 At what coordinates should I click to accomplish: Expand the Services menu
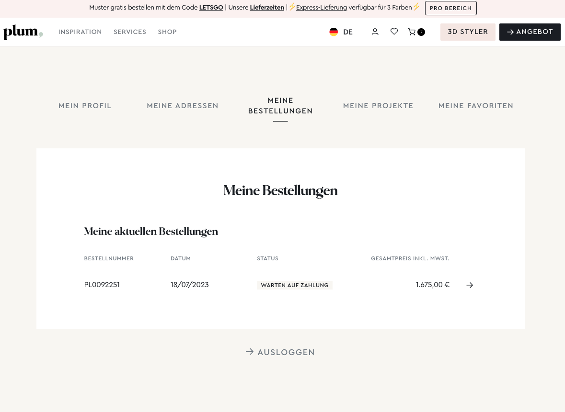pyautogui.click(x=130, y=32)
